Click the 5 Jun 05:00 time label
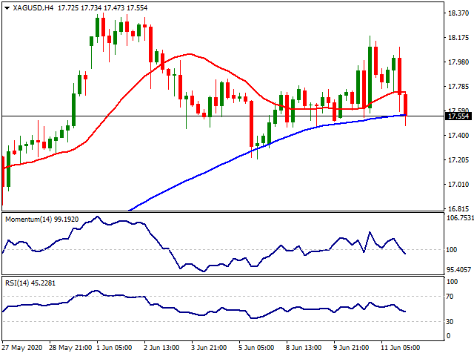This screenshot has height=356, width=474. coord(256,348)
